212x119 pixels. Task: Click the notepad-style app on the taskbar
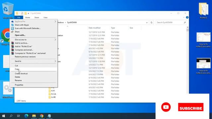49,116
